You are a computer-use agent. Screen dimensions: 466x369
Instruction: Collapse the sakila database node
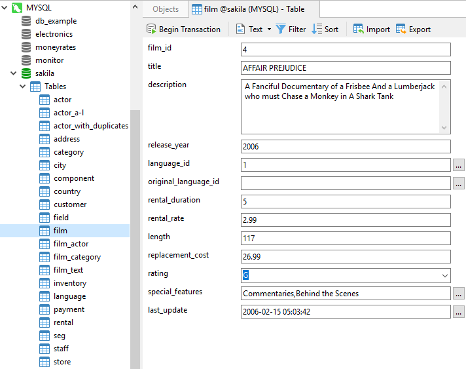[13, 73]
